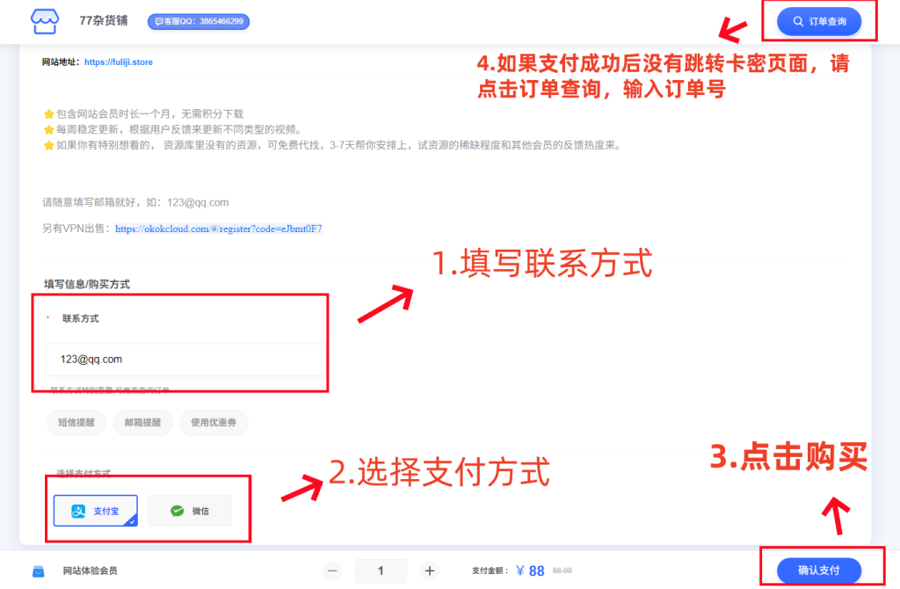Screen dimensions: 900x589
Task: Toggle the 短信提醒 SMS reminder option
Action: [76, 423]
